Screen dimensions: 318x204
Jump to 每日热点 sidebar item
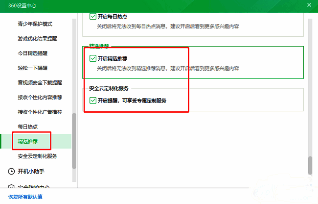point(27,127)
